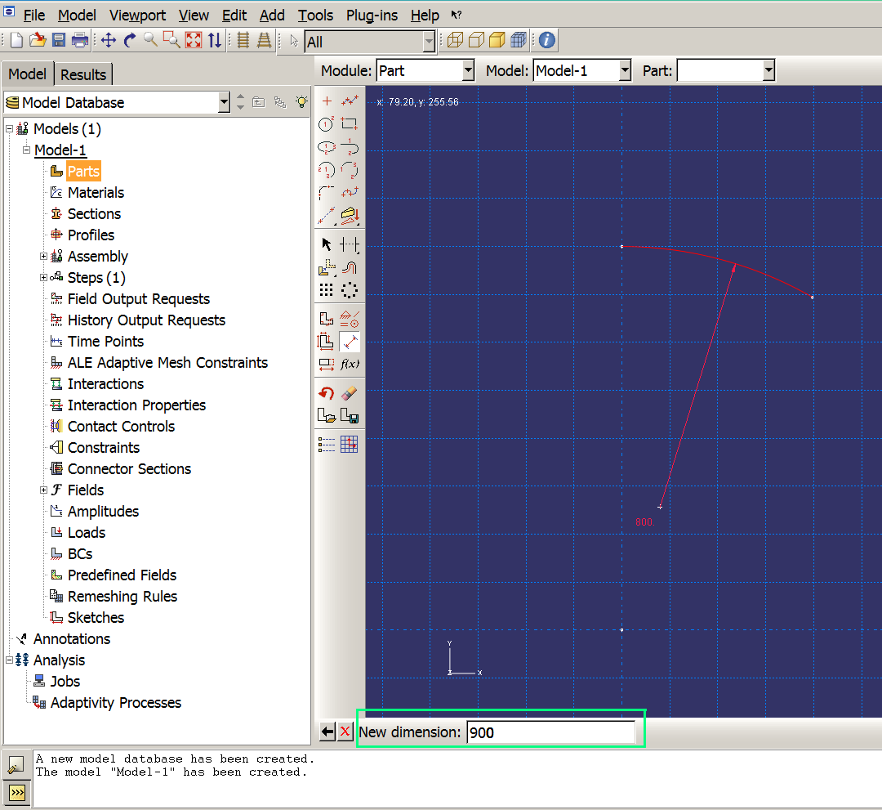Select the Create Arc Tangent tool
The image size is (882, 810).
point(350,147)
